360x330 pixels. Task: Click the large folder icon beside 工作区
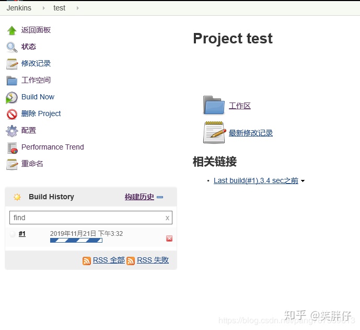click(214, 105)
